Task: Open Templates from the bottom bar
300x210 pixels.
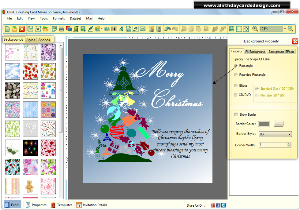Action: 62,205
